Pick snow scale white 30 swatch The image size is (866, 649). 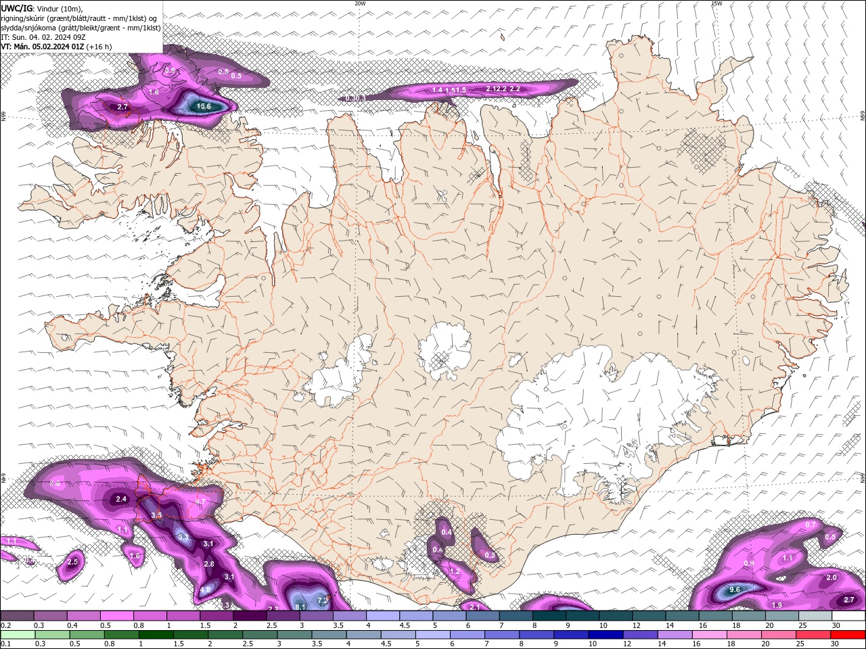848,616
